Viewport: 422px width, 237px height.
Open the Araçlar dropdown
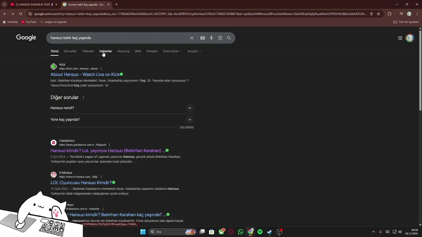pos(194,51)
